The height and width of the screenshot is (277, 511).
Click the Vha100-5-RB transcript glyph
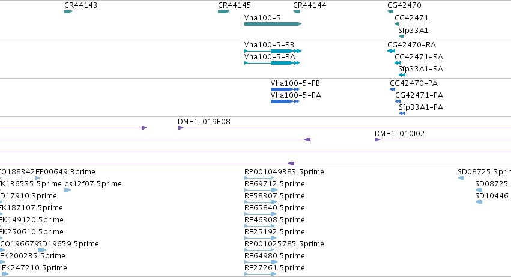273,51
